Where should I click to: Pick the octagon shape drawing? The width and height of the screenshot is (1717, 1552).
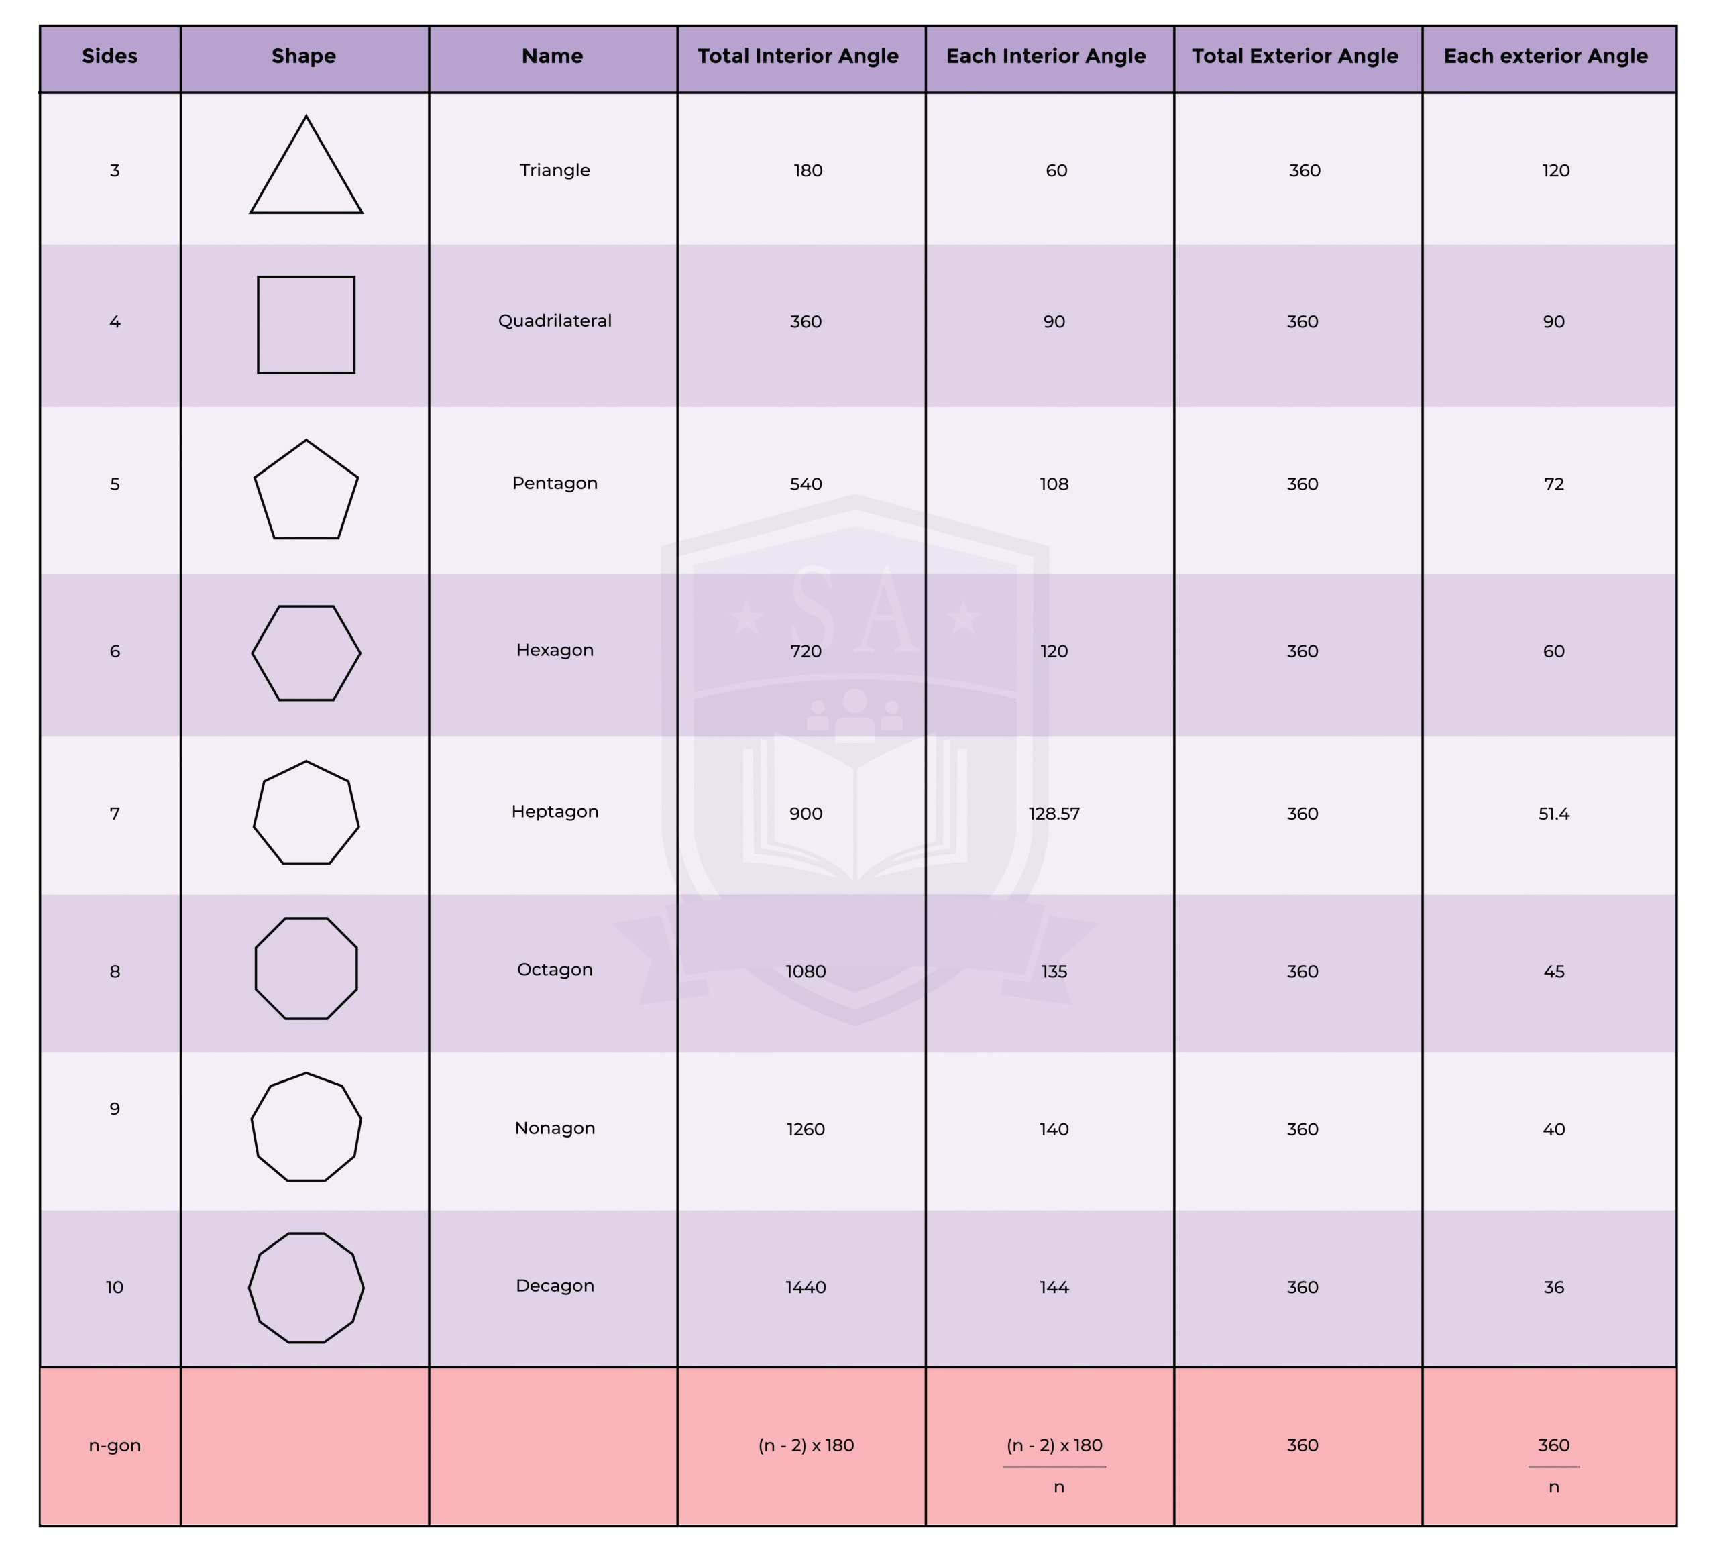[306, 968]
